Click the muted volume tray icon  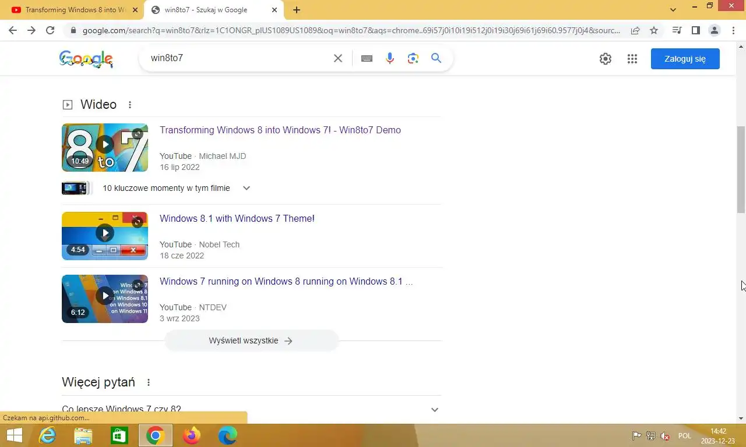coord(665,436)
